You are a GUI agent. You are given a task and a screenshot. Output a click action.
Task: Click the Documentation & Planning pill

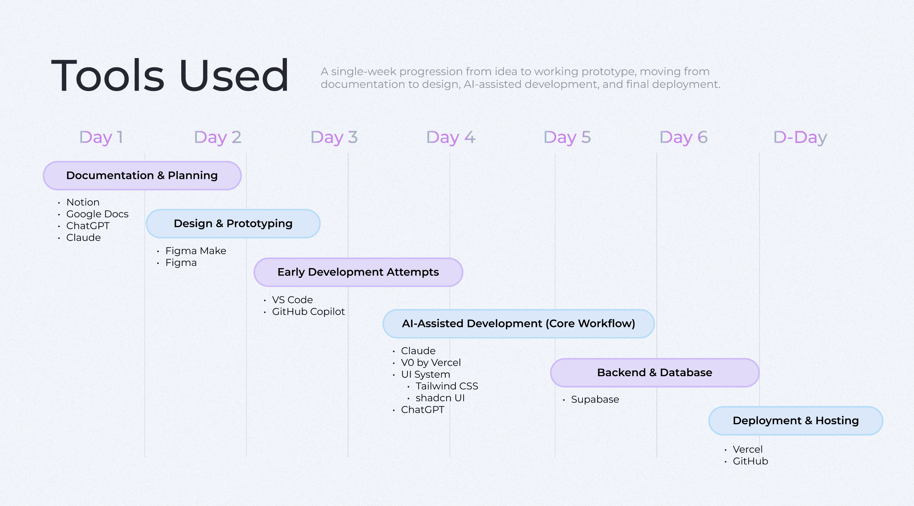click(142, 176)
